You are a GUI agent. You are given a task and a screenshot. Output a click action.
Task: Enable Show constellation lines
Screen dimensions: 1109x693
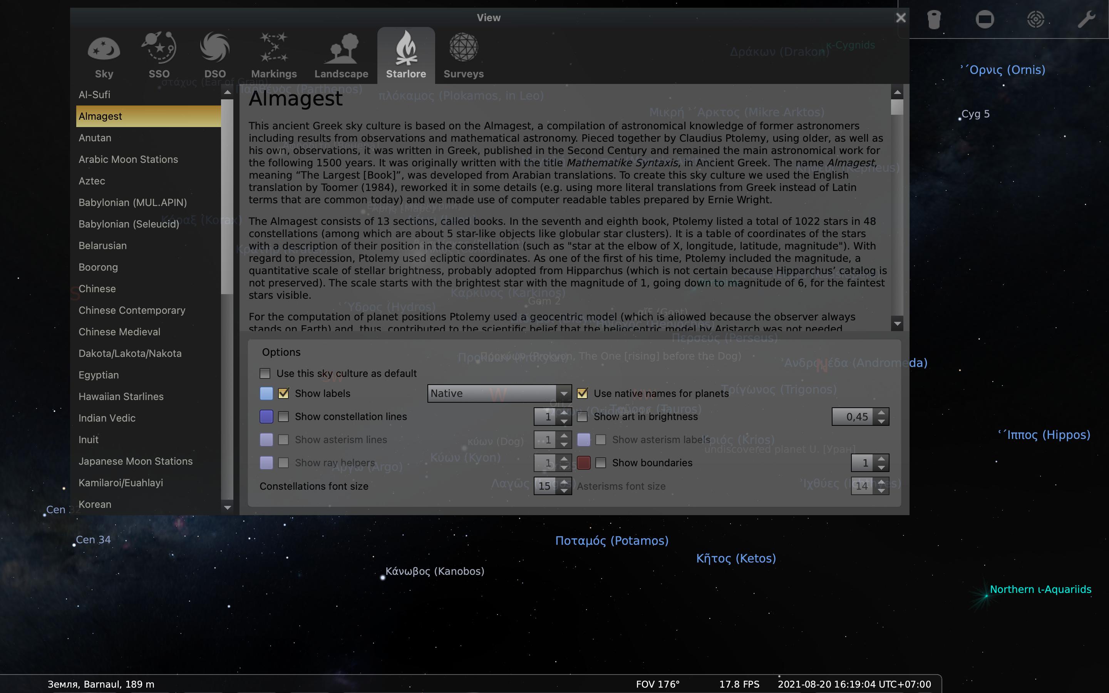point(284,417)
